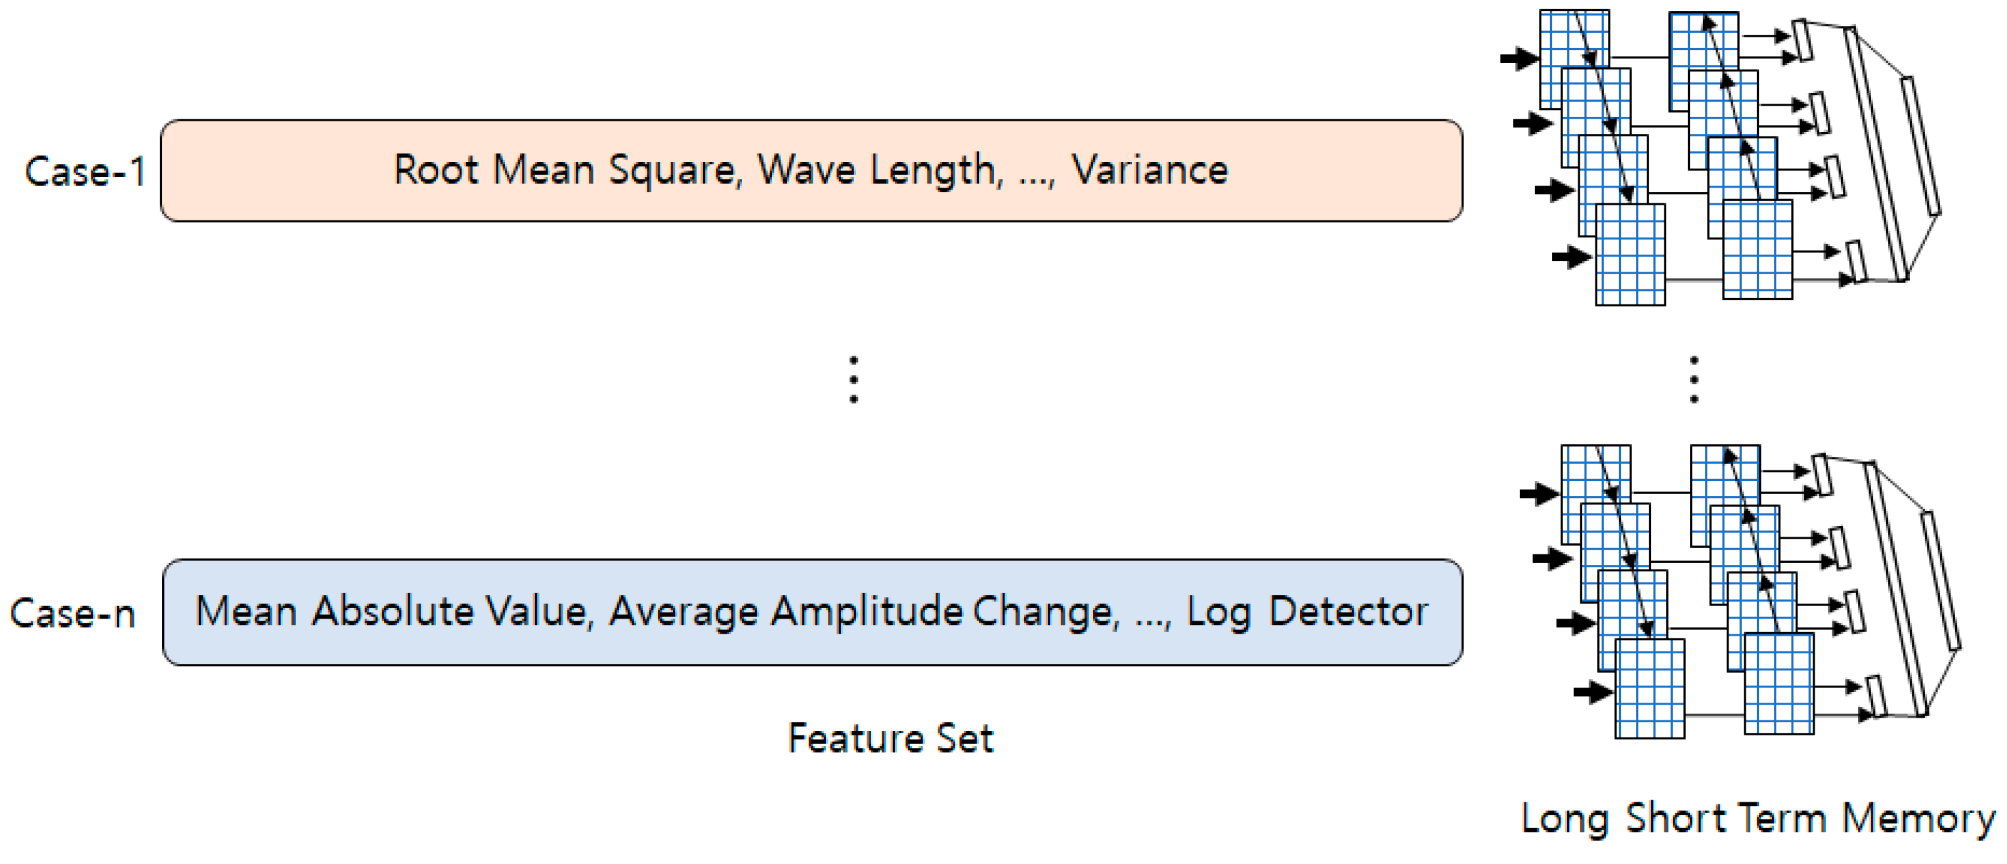Click the final output bar of upper LSTM
This screenshot has height=864, width=2007.
[1921, 145]
